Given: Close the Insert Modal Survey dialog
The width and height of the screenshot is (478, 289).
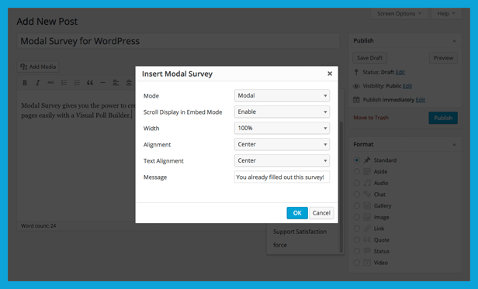Looking at the screenshot, I should click(330, 74).
